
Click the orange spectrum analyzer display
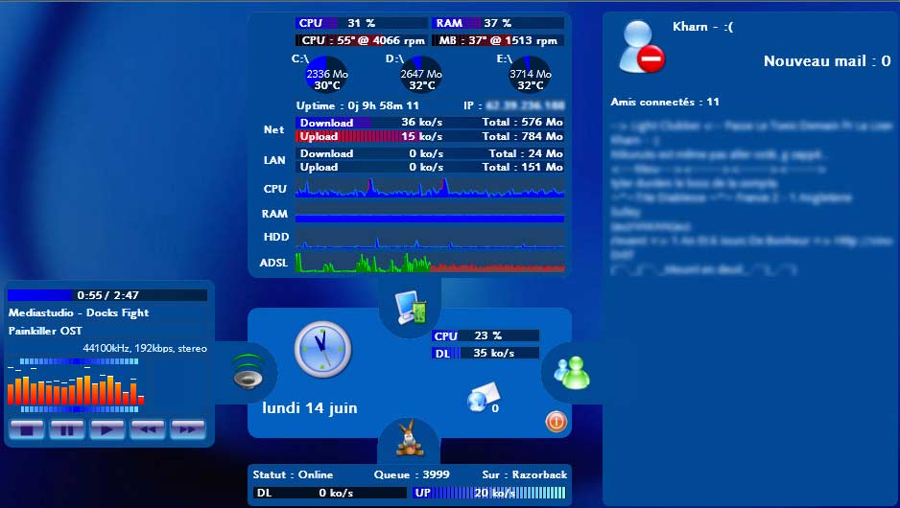point(76,386)
